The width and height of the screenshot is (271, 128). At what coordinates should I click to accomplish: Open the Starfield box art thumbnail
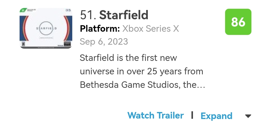click(46, 28)
